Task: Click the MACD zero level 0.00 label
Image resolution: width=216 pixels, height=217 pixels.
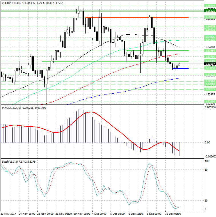Action: tap(207, 142)
